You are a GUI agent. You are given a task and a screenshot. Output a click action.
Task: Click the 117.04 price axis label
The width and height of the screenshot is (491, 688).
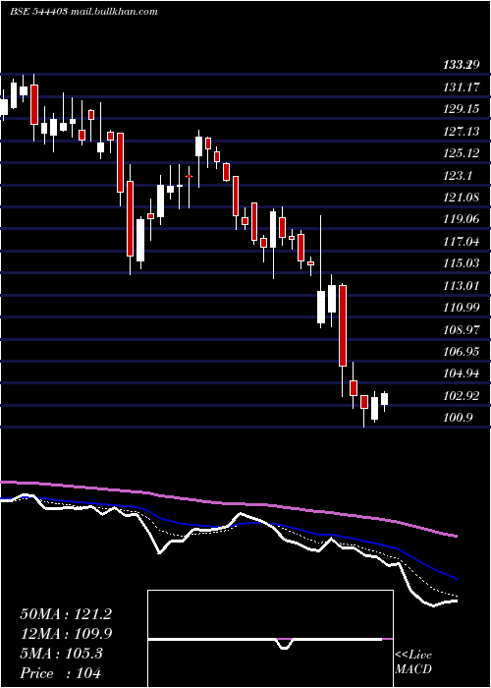click(x=462, y=241)
